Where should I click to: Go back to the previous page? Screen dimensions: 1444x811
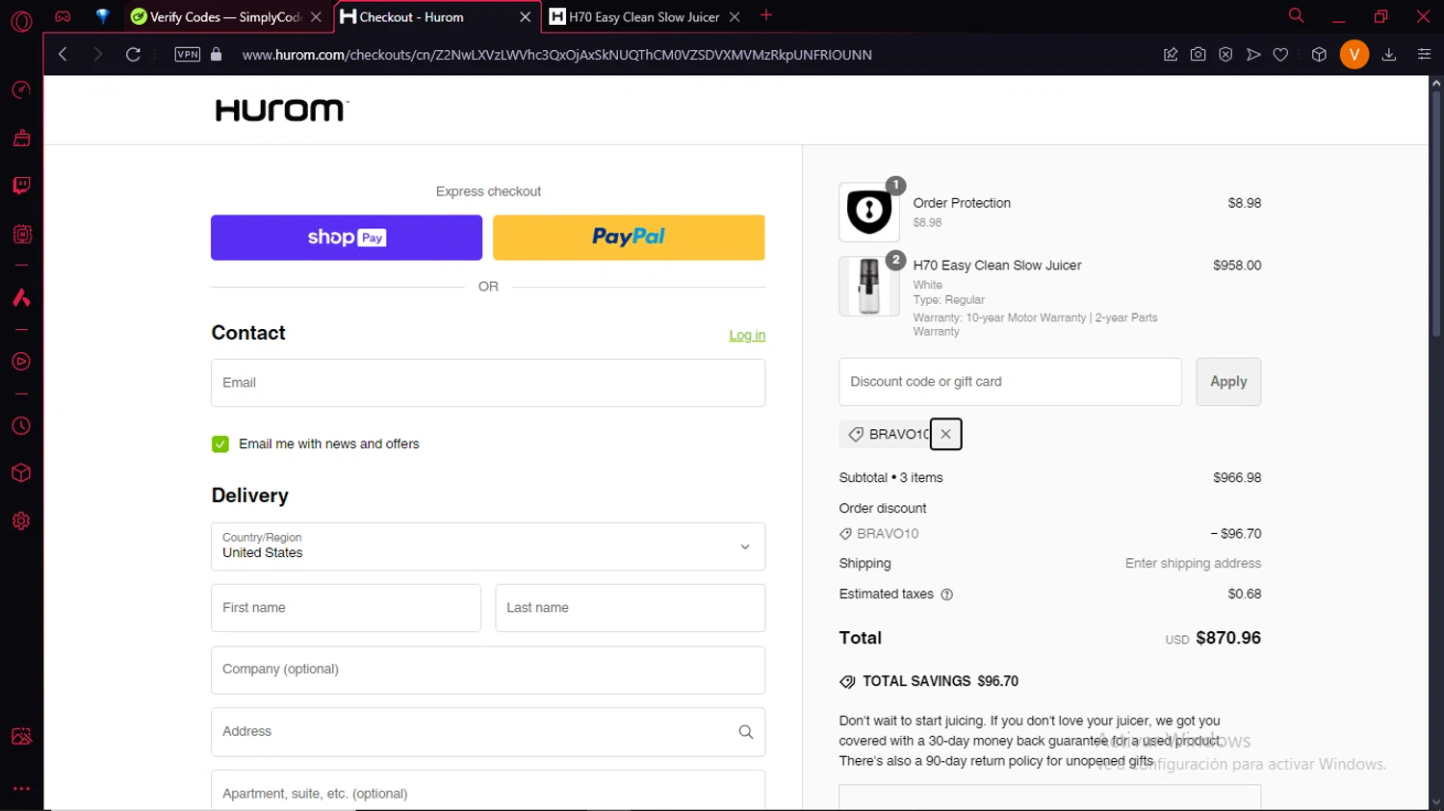(x=63, y=55)
